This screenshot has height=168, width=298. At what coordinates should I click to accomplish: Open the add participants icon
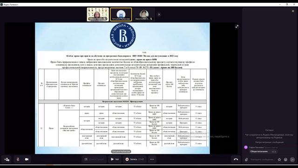coord(7,159)
